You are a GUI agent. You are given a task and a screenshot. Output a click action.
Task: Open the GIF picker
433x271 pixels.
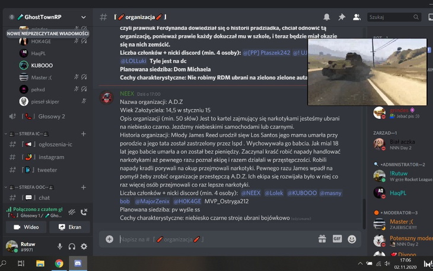click(337, 239)
